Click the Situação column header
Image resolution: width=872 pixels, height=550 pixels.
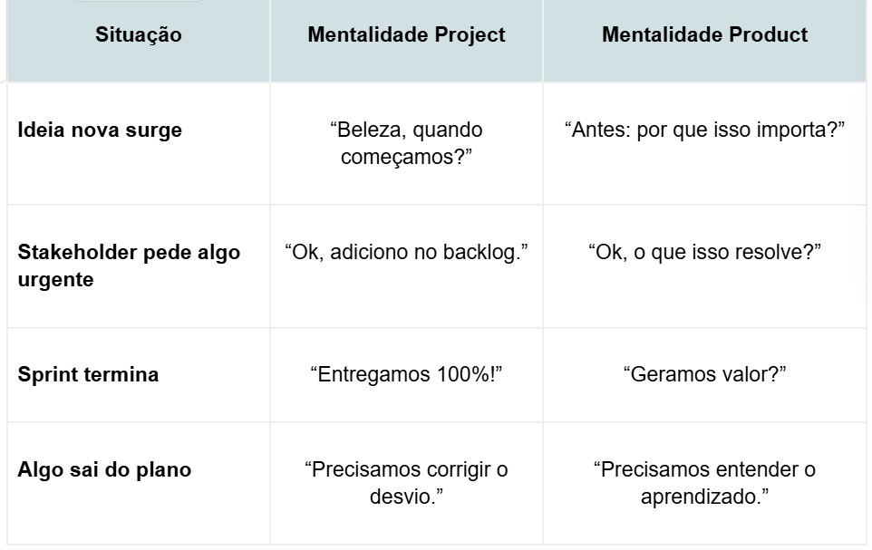138,35
